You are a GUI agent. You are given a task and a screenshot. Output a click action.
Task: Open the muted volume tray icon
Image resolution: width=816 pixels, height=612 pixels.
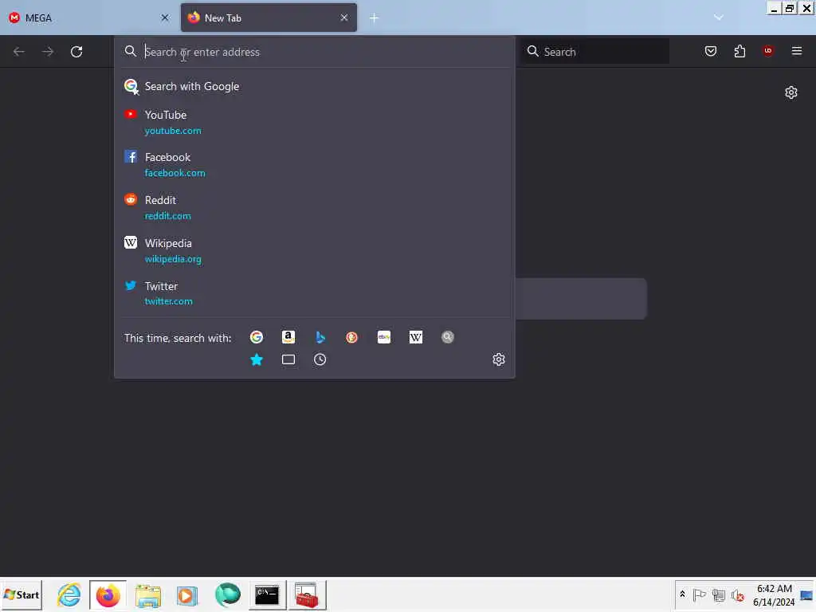[737, 594]
